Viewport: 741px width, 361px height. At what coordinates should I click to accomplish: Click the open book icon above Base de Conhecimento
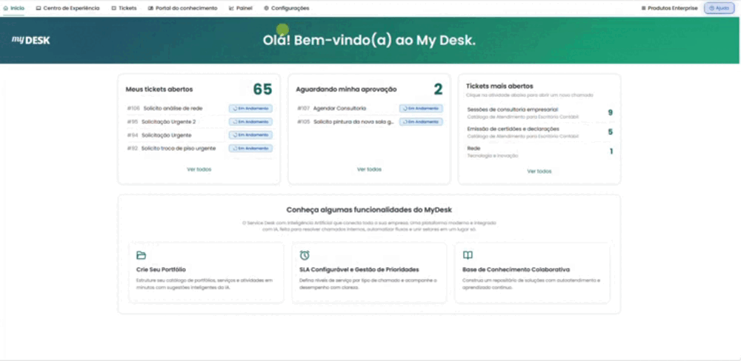(x=468, y=255)
